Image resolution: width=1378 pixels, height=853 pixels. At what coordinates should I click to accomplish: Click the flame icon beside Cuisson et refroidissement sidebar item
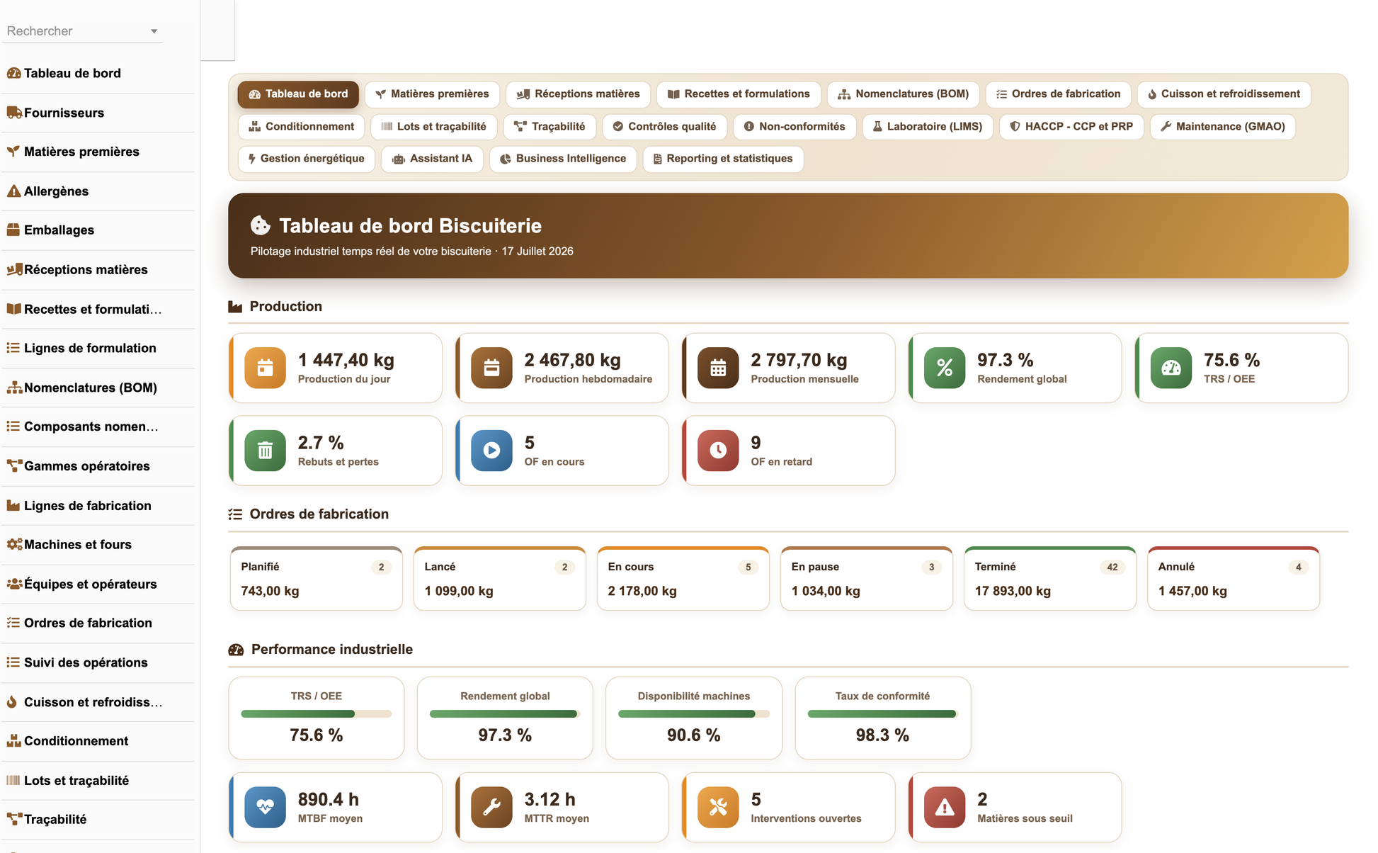pyautogui.click(x=12, y=702)
